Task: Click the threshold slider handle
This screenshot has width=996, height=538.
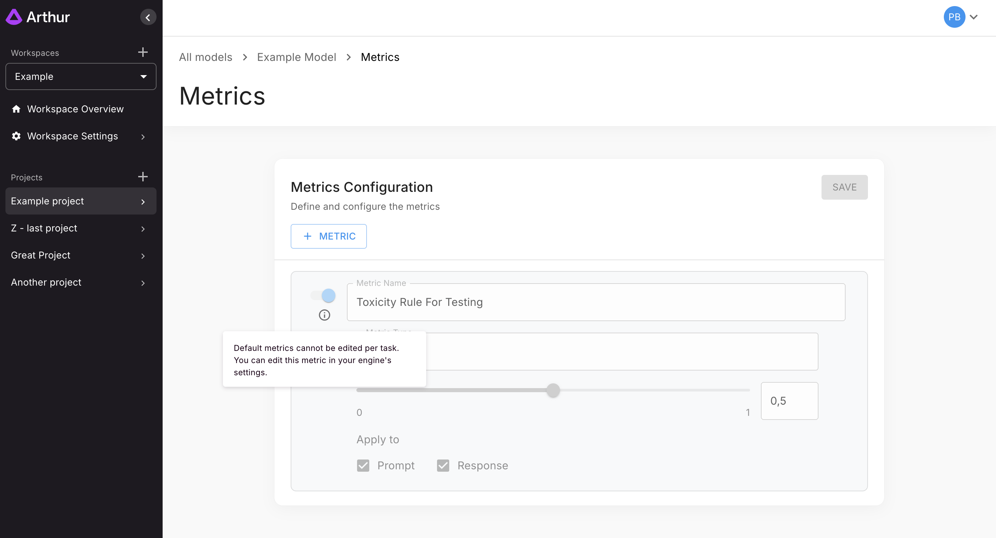Action: (x=553, y=390)
